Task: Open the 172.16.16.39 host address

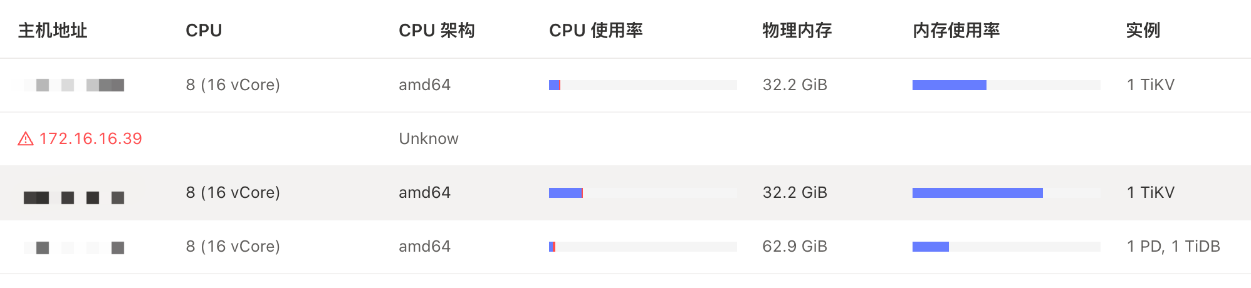Action: coord(91,139)
